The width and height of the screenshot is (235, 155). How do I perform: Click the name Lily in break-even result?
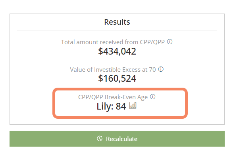point(104,106)
